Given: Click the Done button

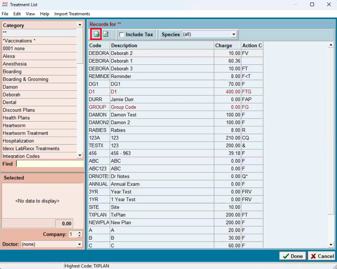Looking at the screenshot, I should [292, 256].
